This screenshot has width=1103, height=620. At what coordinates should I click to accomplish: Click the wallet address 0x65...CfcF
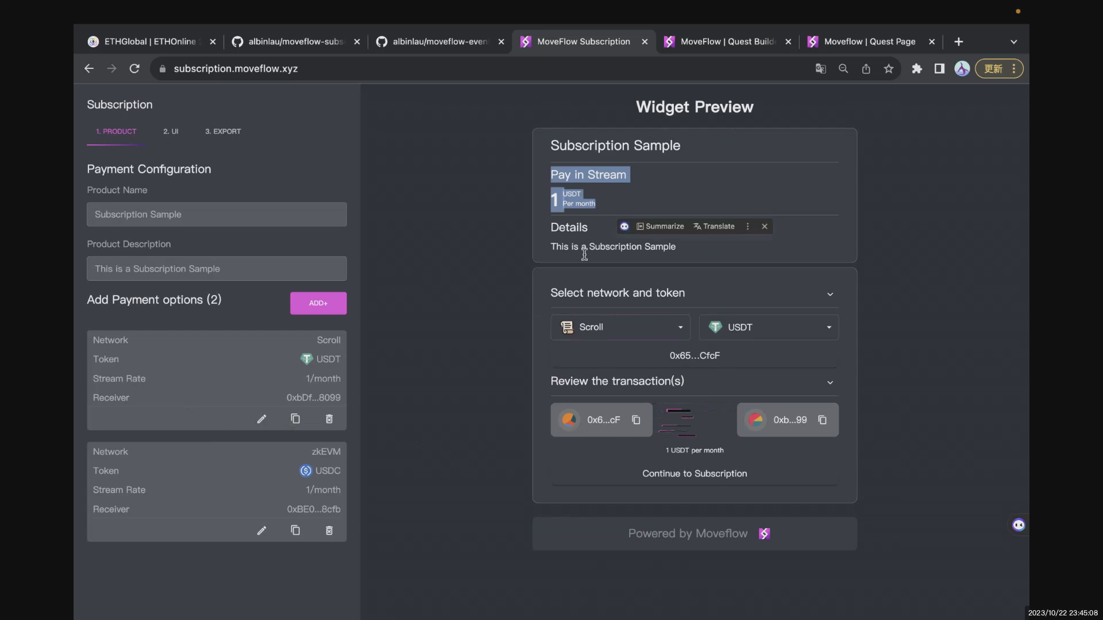695,356
